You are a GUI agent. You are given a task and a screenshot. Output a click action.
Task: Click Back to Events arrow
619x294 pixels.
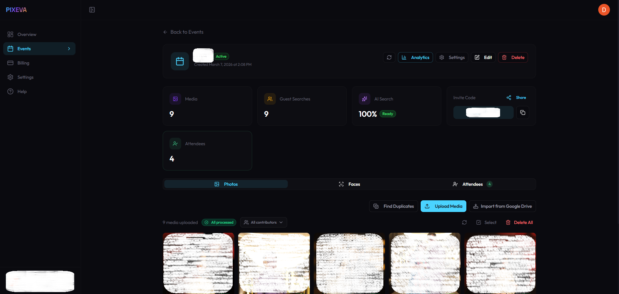[165, 32]
